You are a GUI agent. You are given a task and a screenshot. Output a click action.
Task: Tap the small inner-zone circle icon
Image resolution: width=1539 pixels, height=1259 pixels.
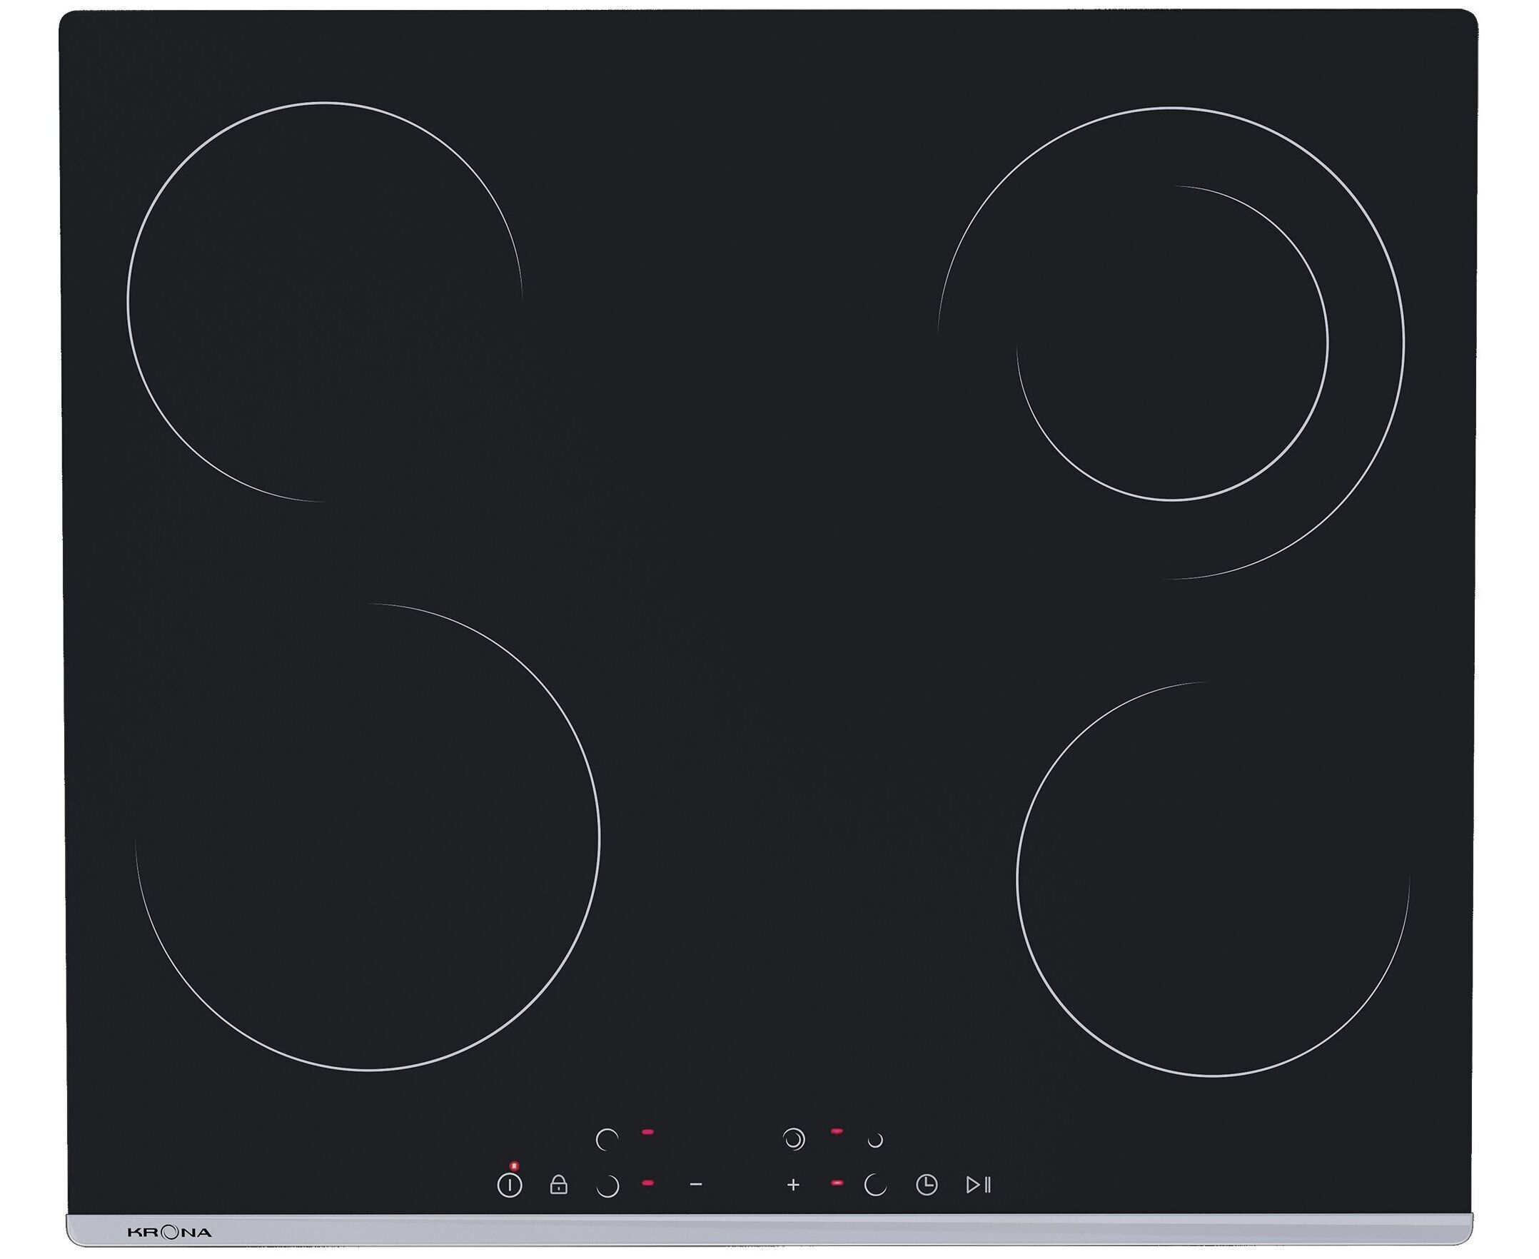tap(875, 1141)
